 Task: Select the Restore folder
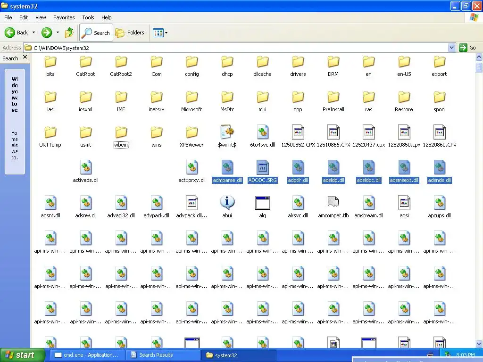click(404, 102)
